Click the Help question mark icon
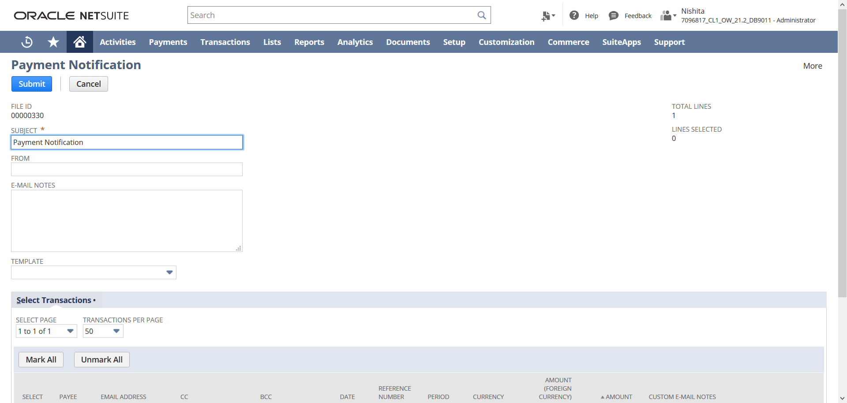Viewport: 847px width, 403px height. pyautogui.click(x=574, y=15)
